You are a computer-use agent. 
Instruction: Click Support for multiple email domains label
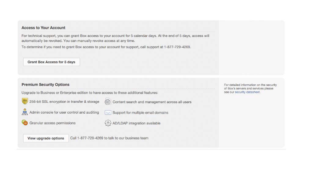(x=140, y=113)
